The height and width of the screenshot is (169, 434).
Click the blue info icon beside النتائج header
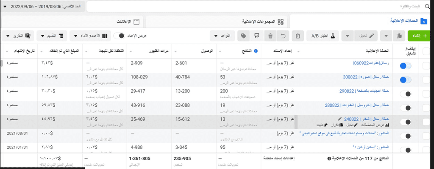[256, 51]
